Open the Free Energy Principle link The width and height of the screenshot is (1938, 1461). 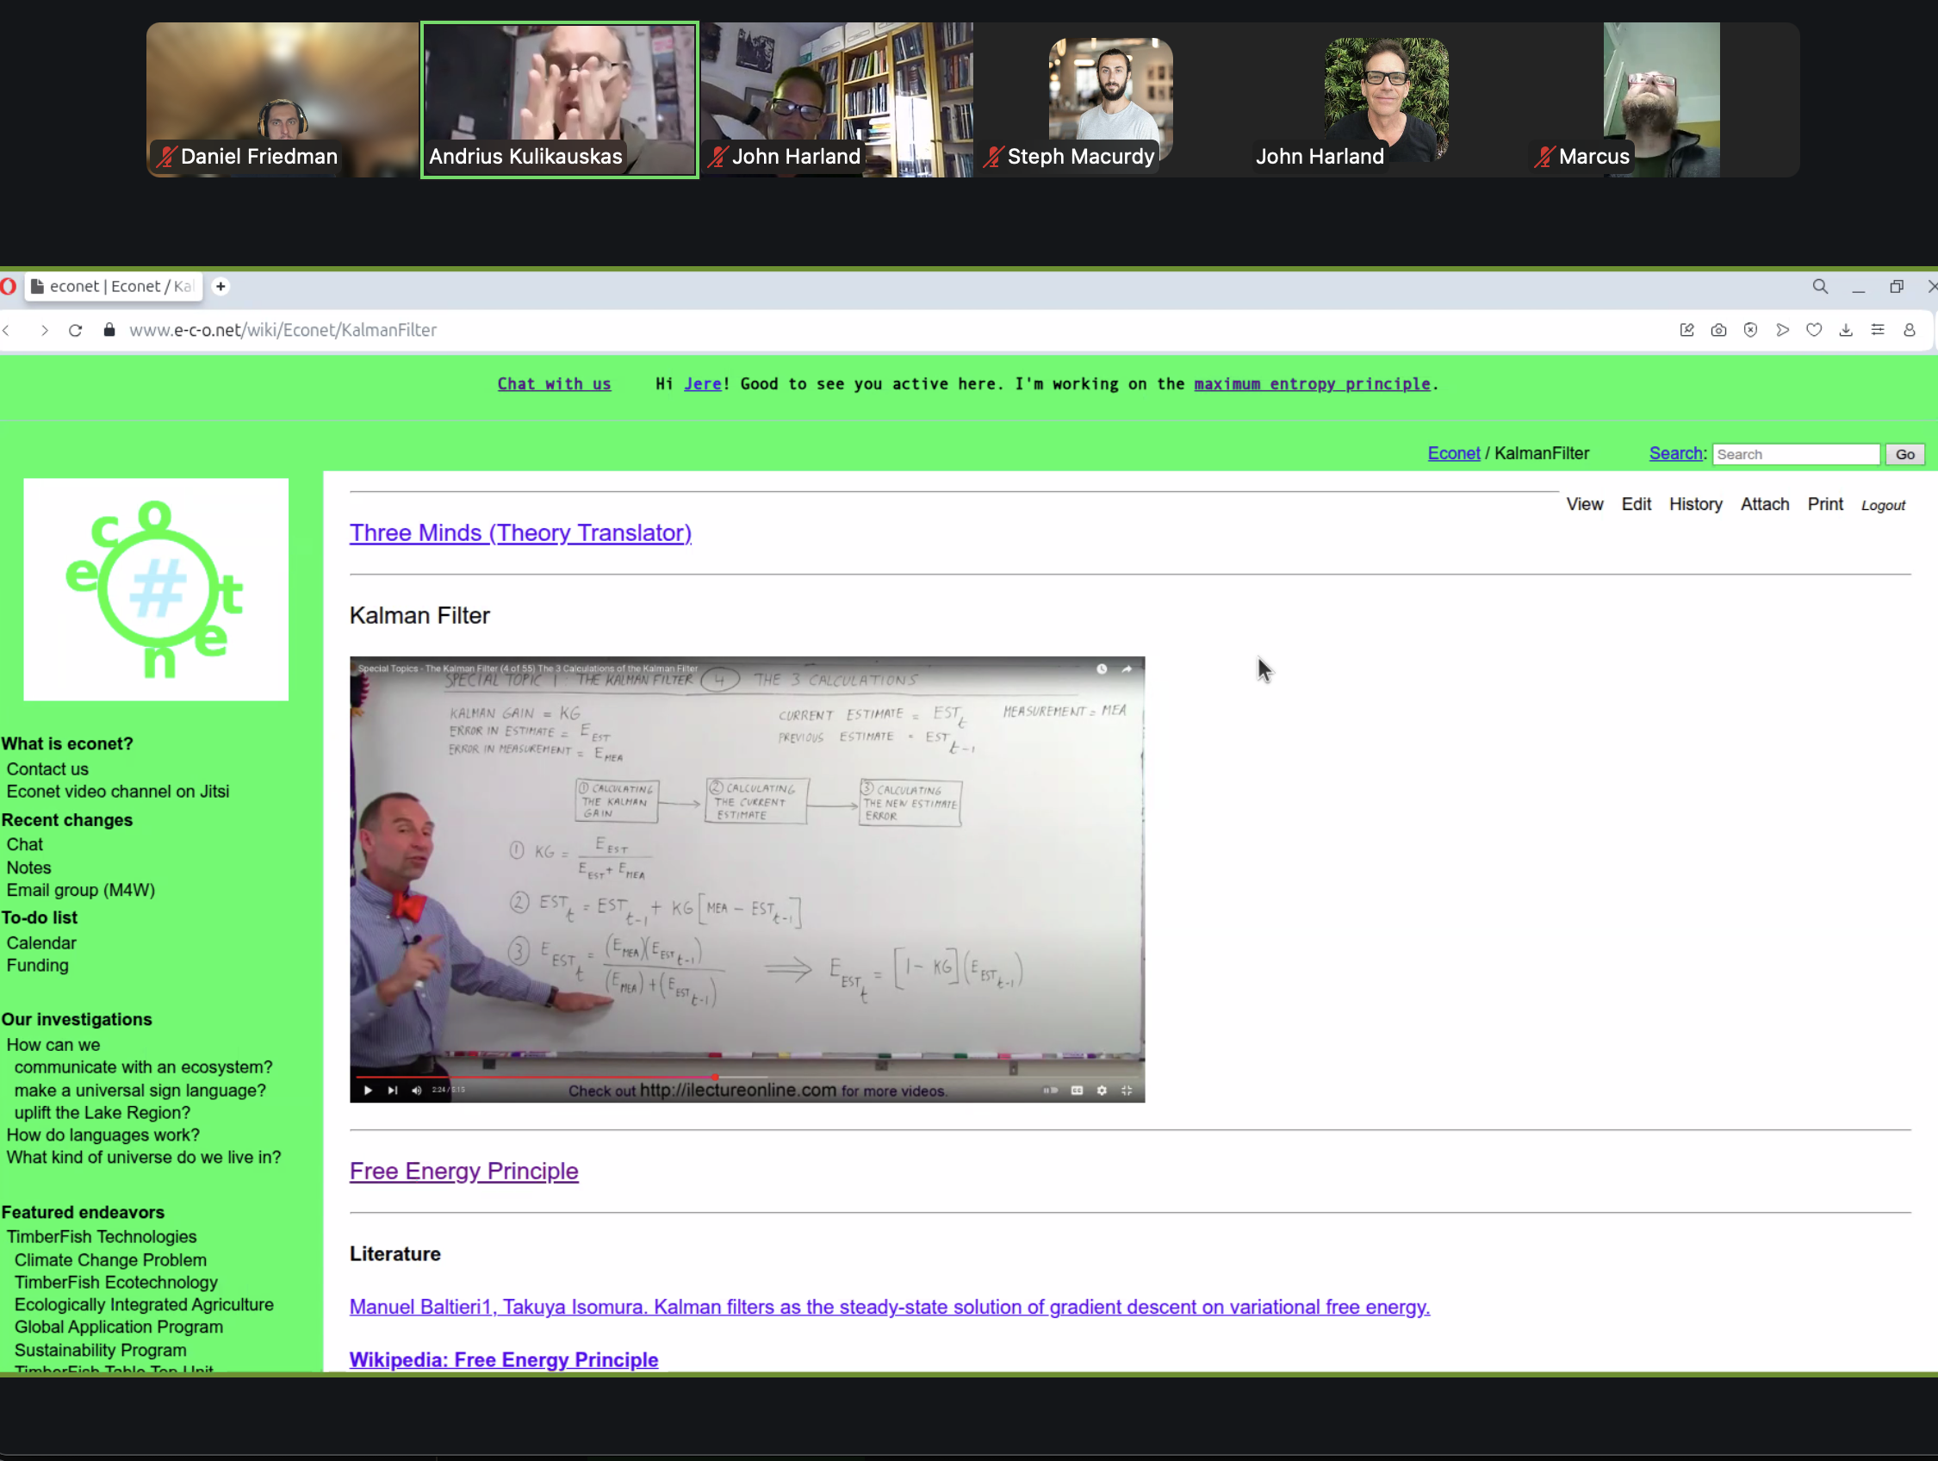tap(463, 1171)
